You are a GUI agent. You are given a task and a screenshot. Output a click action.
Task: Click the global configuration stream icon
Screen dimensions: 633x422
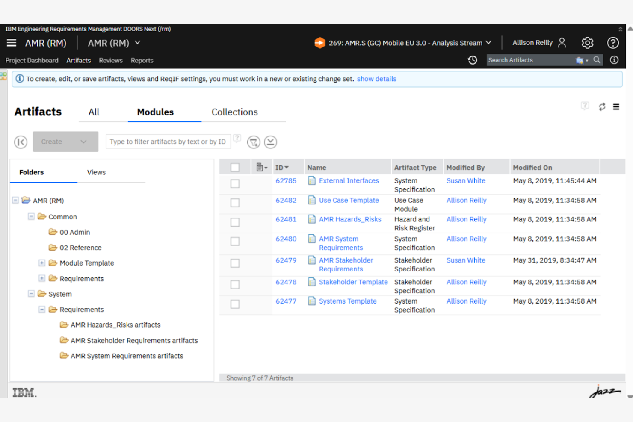pyautogui.click(x=319, y=43)
